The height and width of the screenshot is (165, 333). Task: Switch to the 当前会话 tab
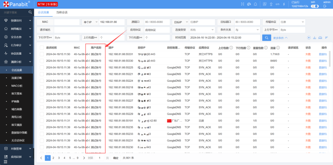pyautogui.click(x=62, y=12)
